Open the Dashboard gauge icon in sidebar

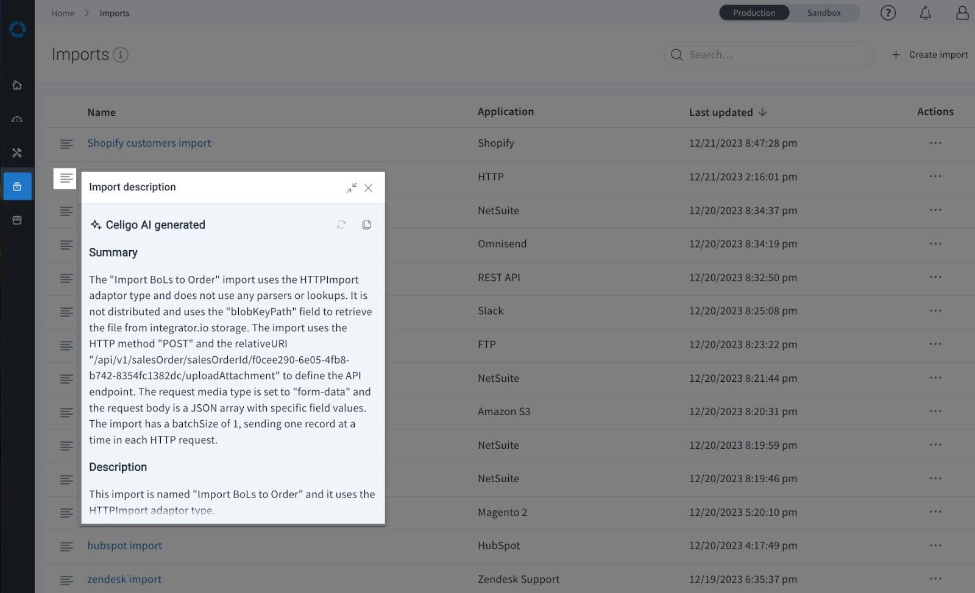(x=16, y=119)
